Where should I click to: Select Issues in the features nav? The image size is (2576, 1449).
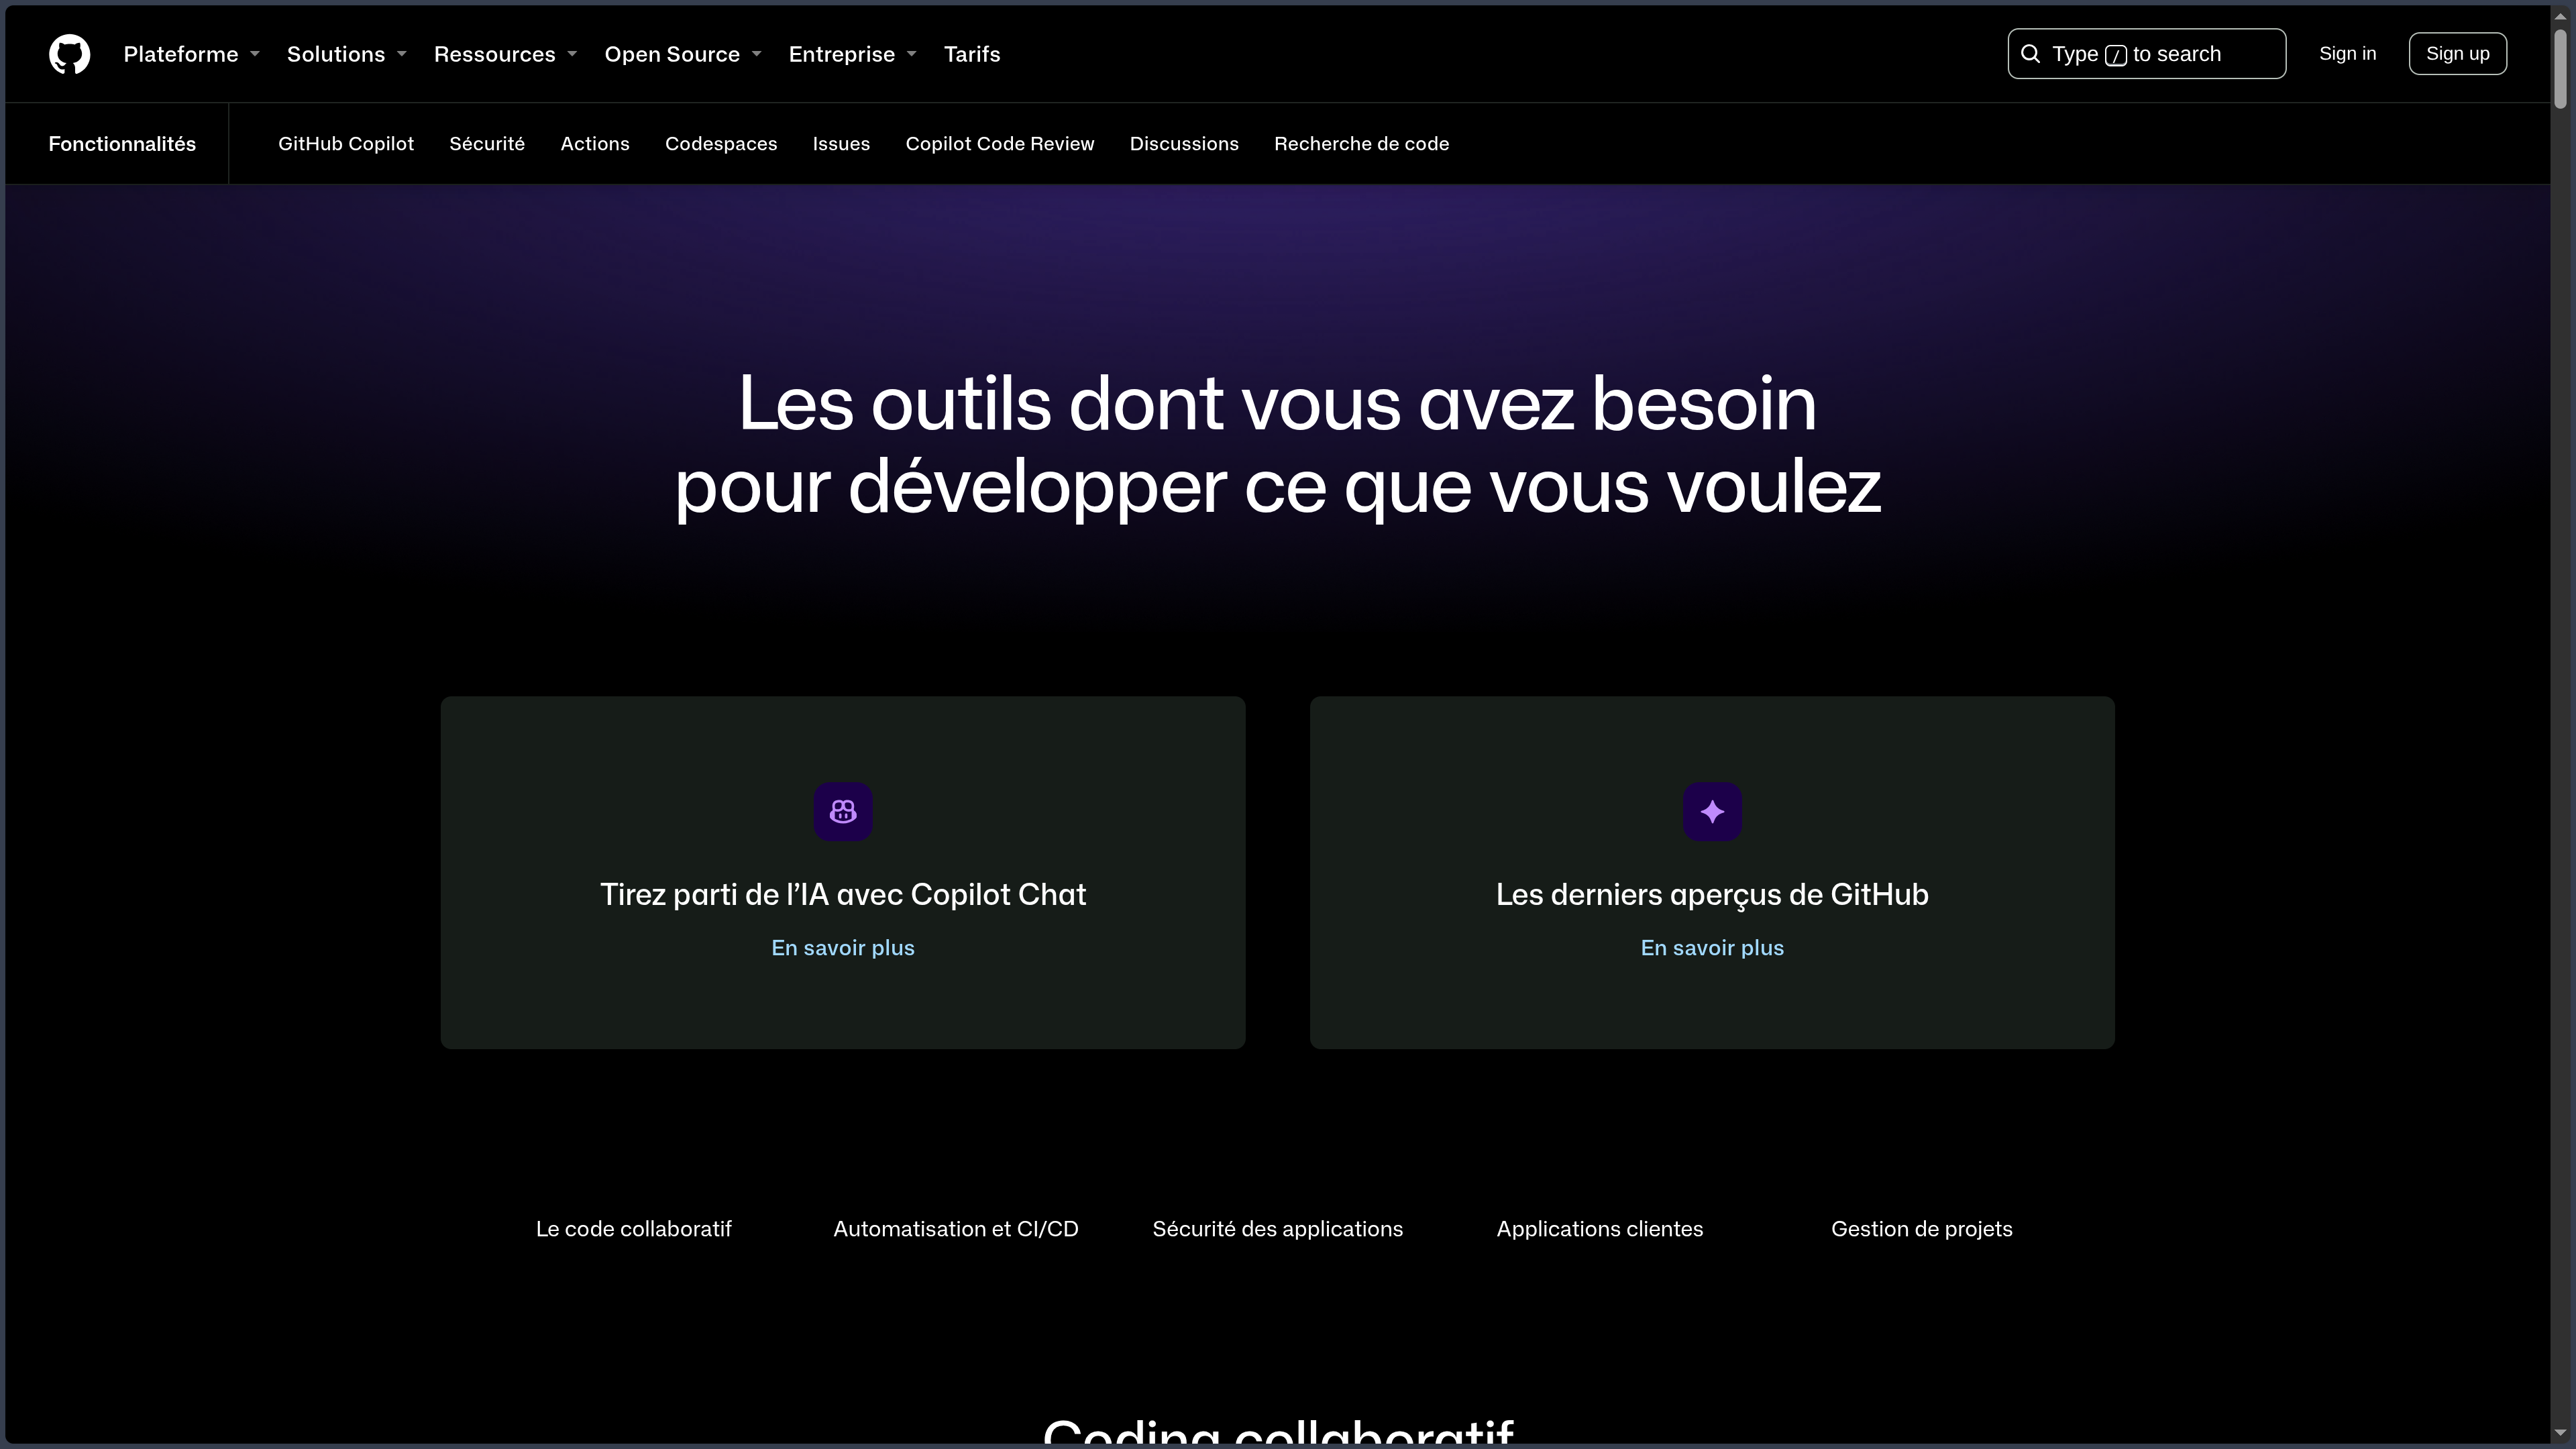point(841,144)
